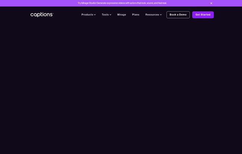
Task: Open the Plans page
Action: point(136,15)
